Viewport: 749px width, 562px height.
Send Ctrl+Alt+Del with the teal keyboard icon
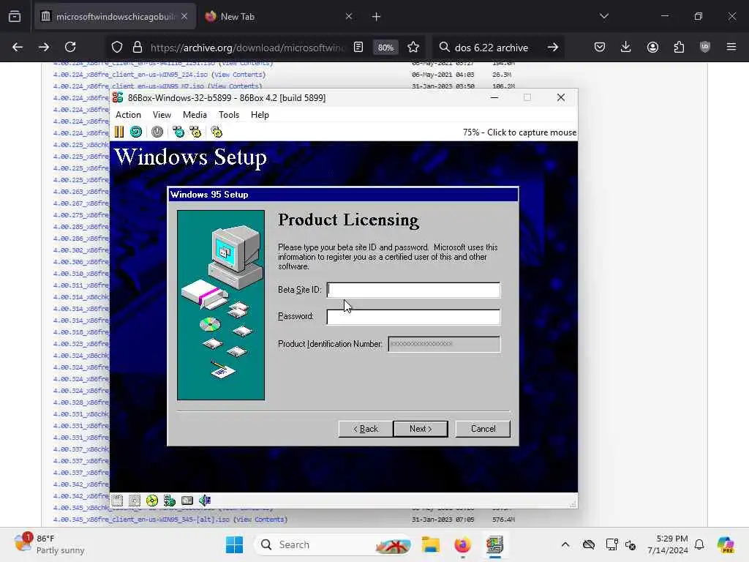[x=178, y=132]
